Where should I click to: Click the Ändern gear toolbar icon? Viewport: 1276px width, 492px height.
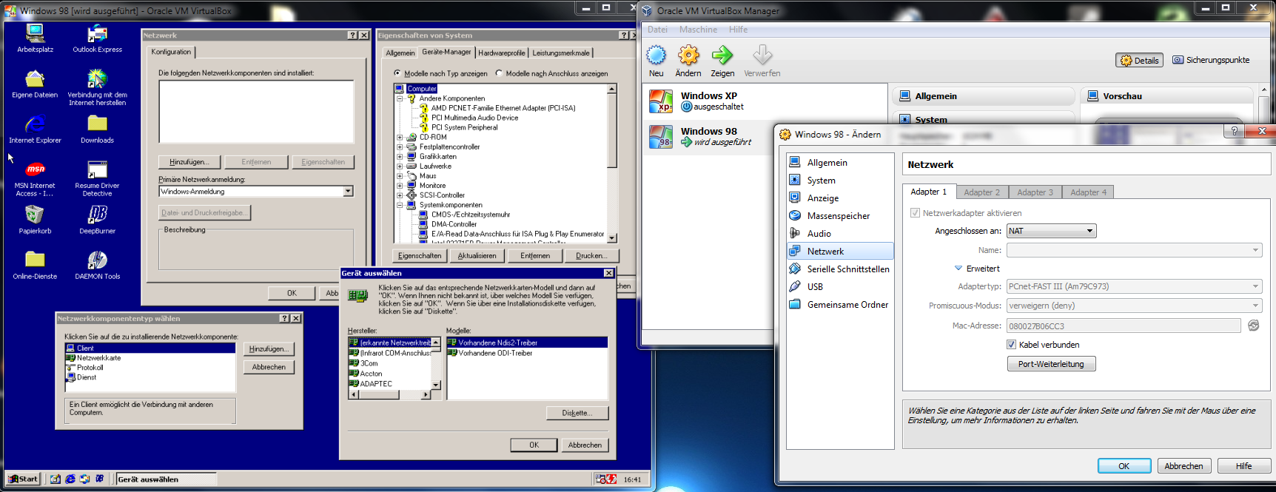688,61
